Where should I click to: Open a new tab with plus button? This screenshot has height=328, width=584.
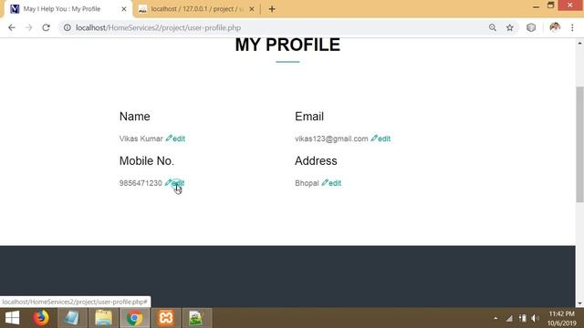272,9
